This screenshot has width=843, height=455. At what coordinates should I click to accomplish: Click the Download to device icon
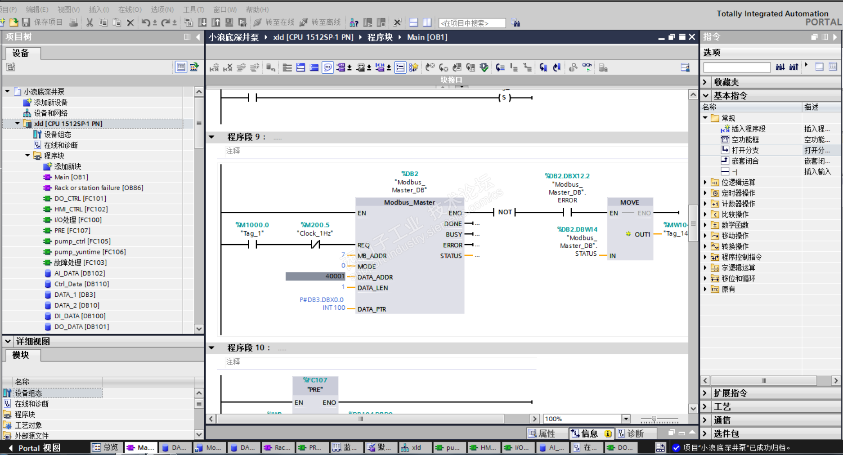point(202,22)
